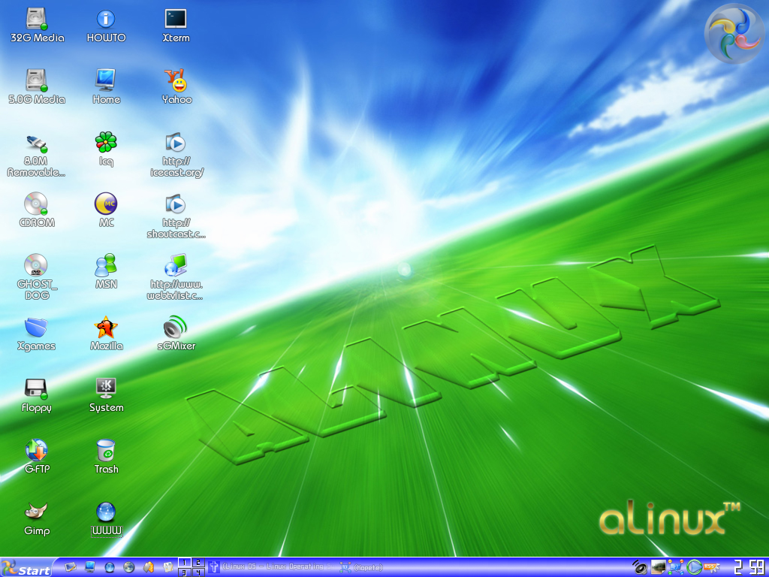769x577 pixels.
Task: Open the shoutcast web link
Action: [x=176, y=204]
